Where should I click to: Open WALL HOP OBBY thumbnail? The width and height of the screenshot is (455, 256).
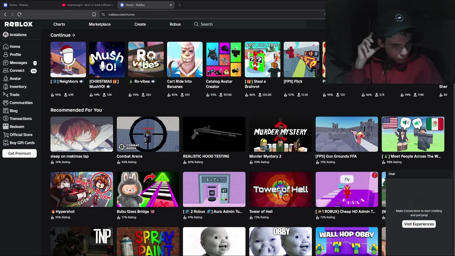[x=347, y=241]
